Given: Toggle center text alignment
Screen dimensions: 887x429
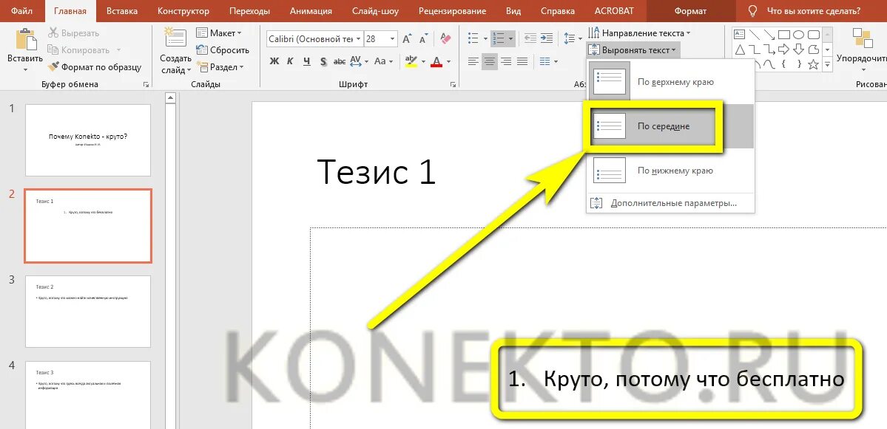Looking at the screenshot, I should tap(489, 61).
